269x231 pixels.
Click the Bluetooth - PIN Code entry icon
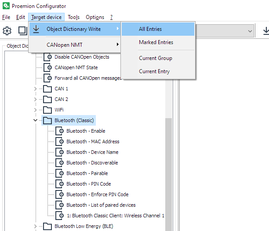pos(60,184)
